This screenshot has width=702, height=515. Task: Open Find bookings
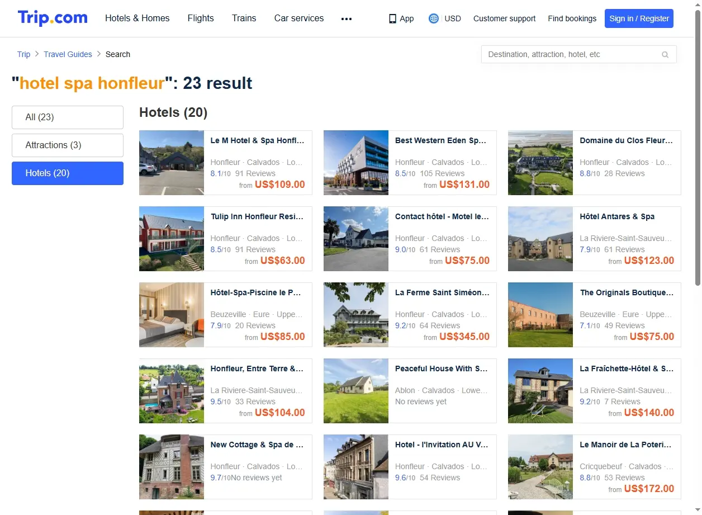[572, 18]
